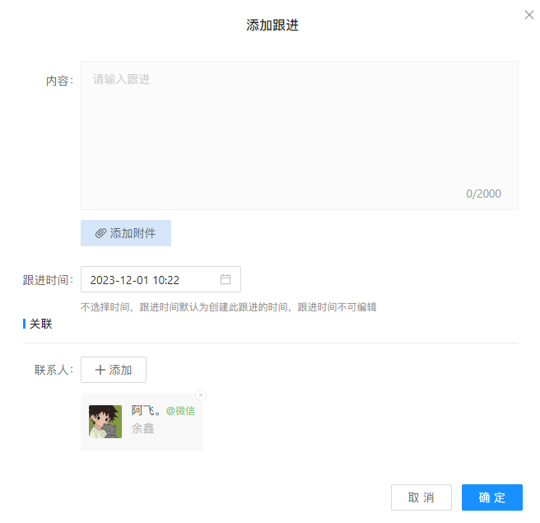Click the 添加跟进 dialog title

point(272,26)
